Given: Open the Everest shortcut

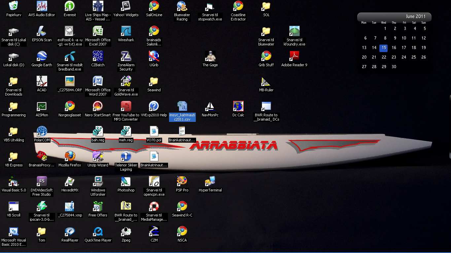Looking at the screenshot, I should coord(70,6).
